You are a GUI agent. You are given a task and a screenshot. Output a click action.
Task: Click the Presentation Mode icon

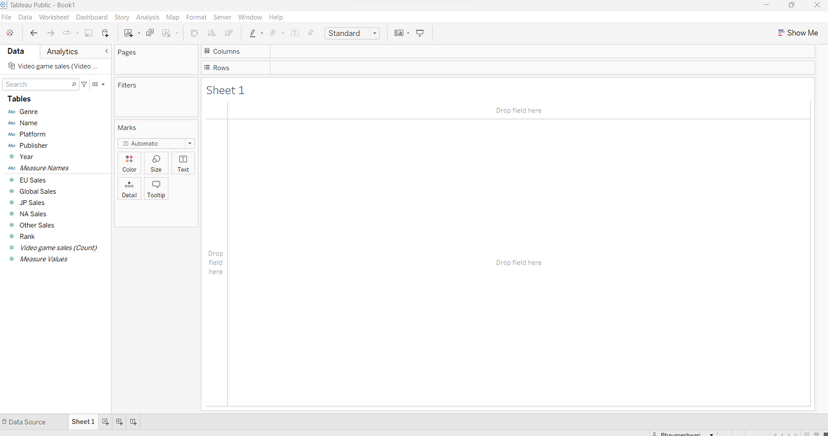click(420, 33)
